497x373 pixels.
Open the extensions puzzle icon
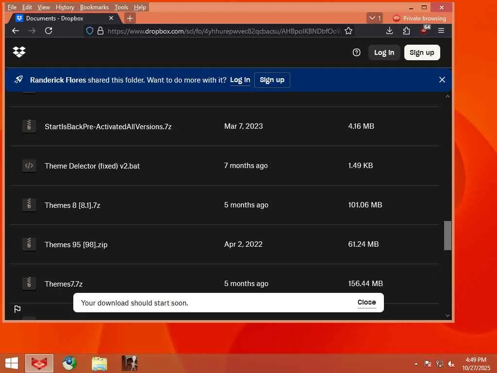point(406,31)
